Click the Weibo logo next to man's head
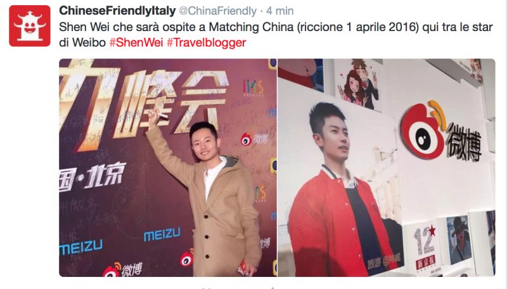 pos(254,139)
